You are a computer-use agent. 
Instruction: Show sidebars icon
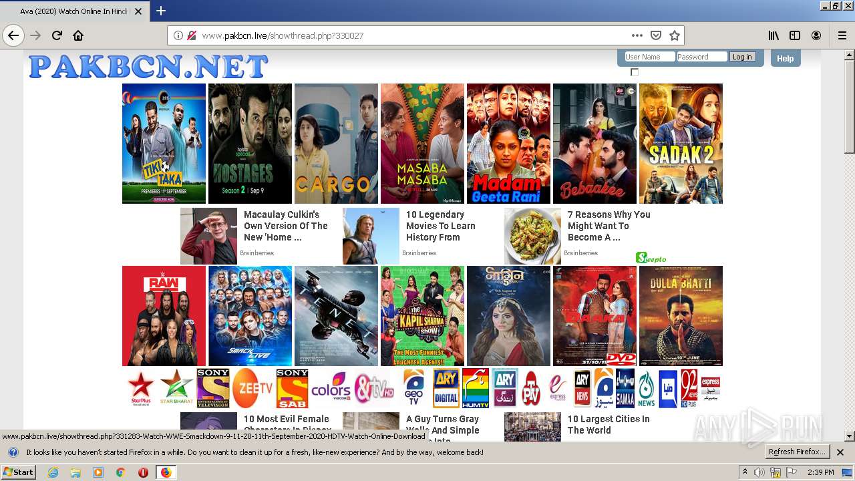coord(795,35)
